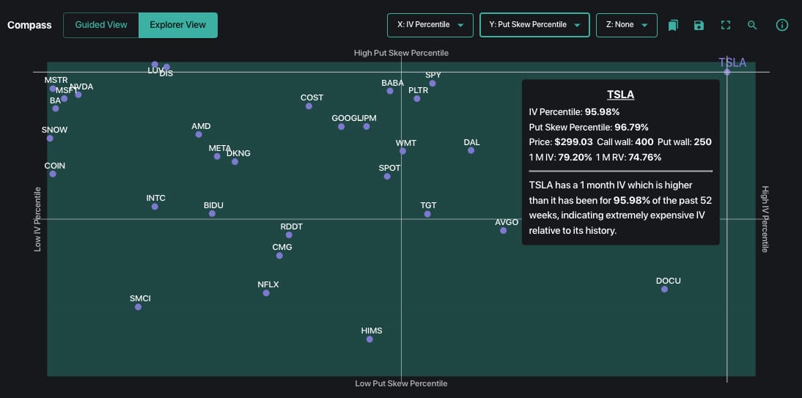
Task: Click the BIDU data point
Action: [x=212, y=213]
